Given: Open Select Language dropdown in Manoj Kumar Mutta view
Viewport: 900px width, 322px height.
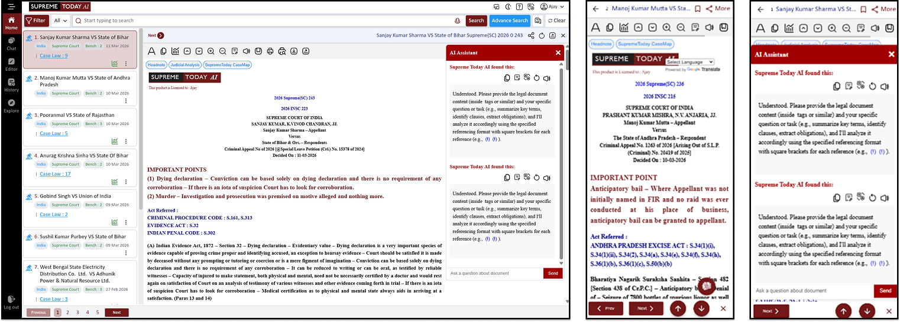Looking at the screenshot, I should pos(689,62).
